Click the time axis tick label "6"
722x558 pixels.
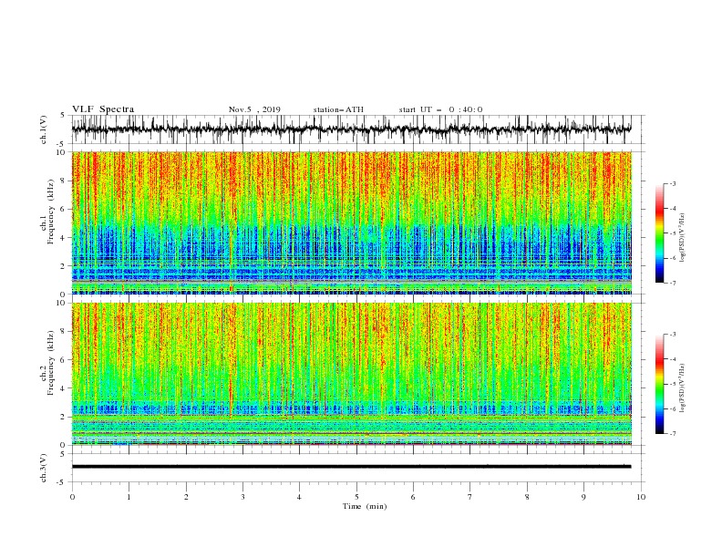click(x=413, y=497)
